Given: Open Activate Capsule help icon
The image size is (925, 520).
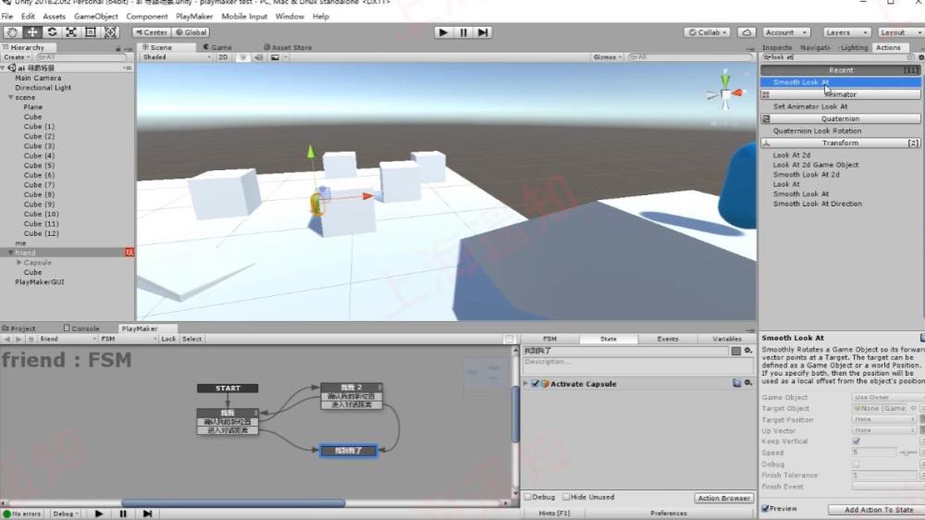Looking at the screenshot, I should [737, 384].
